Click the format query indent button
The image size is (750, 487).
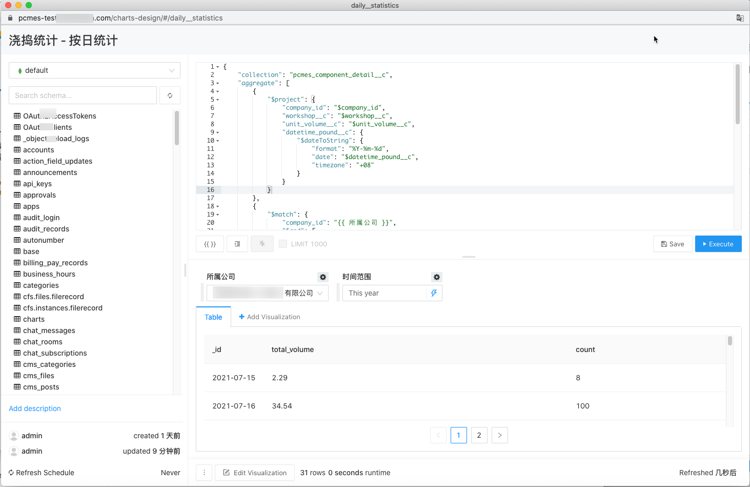[237, 244]
